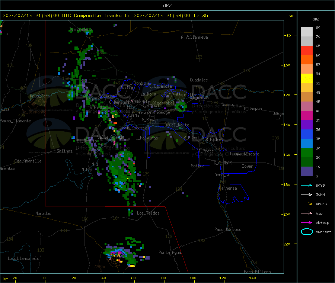
Task: Select the light grey 70-80 dBZ swatch
Action: point(307,32)
